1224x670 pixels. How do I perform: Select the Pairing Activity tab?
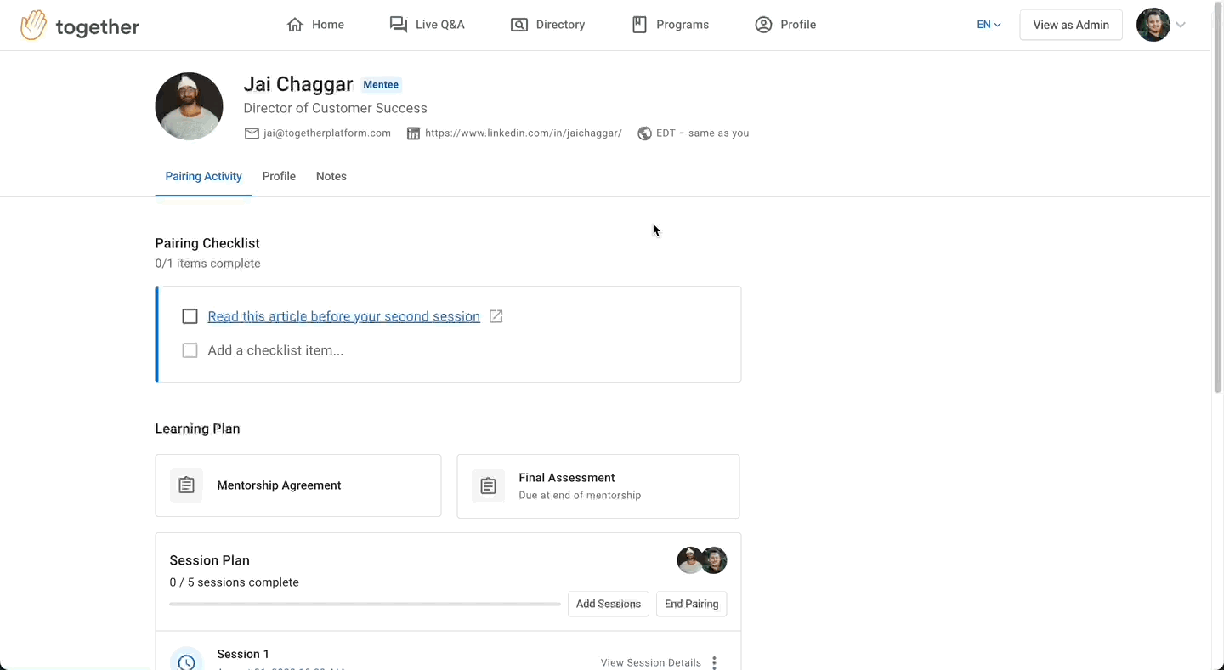click(x=203, y=176)
